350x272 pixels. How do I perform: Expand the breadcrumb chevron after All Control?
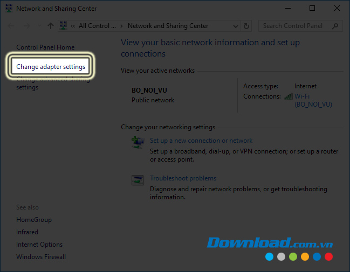click(x=122, y=26)
